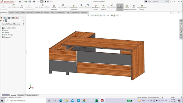Open a file with the Open icon
Image resolution: width=183 pixels, height=103 pixels.
[26, 2]
